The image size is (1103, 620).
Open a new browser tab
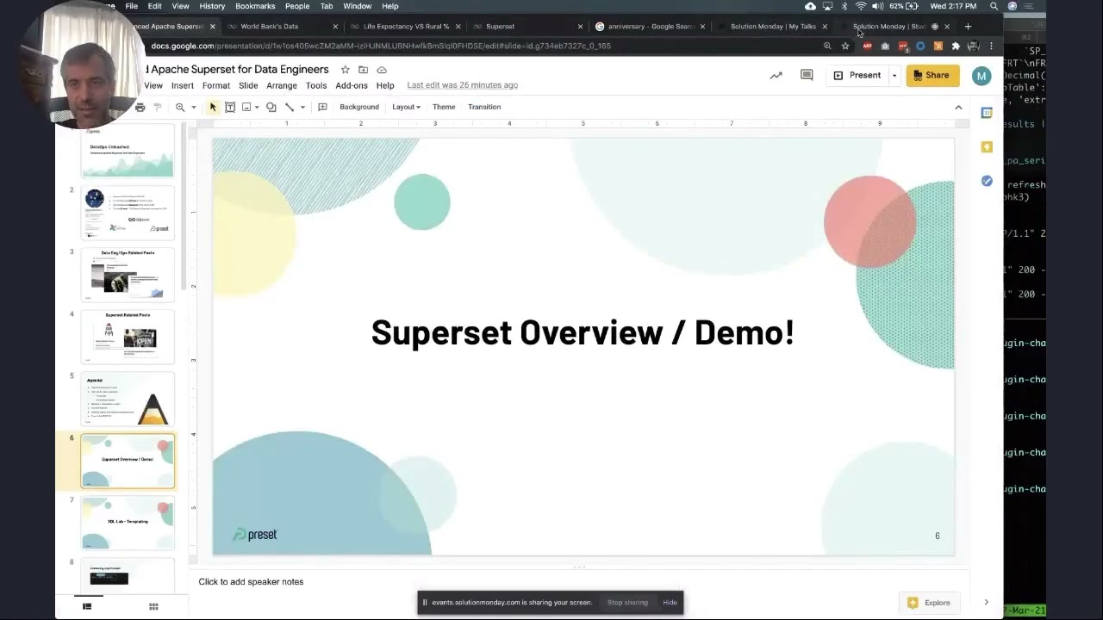coord(968,27)
